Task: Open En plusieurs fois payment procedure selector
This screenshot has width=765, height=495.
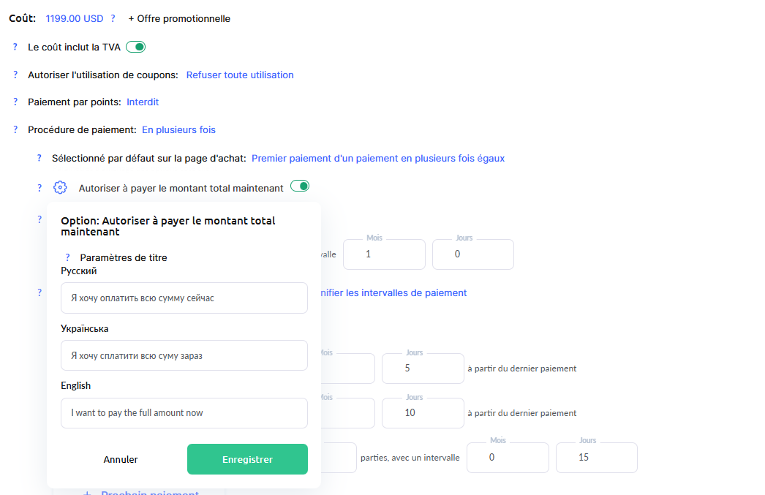Action: click(178, 129)
